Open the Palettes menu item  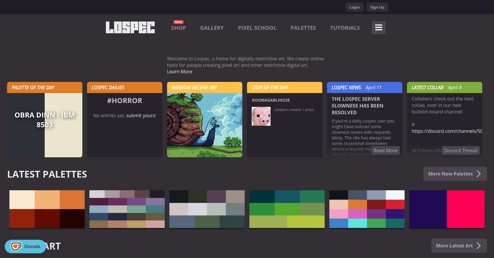[x=303, y=28]
